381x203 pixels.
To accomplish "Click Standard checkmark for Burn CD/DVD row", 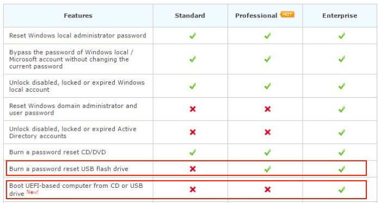I will [x=193, y=153].
